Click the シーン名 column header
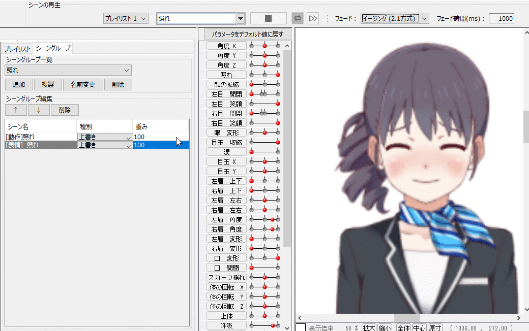This screenshot has height=331, width=529. coord(41,126)
